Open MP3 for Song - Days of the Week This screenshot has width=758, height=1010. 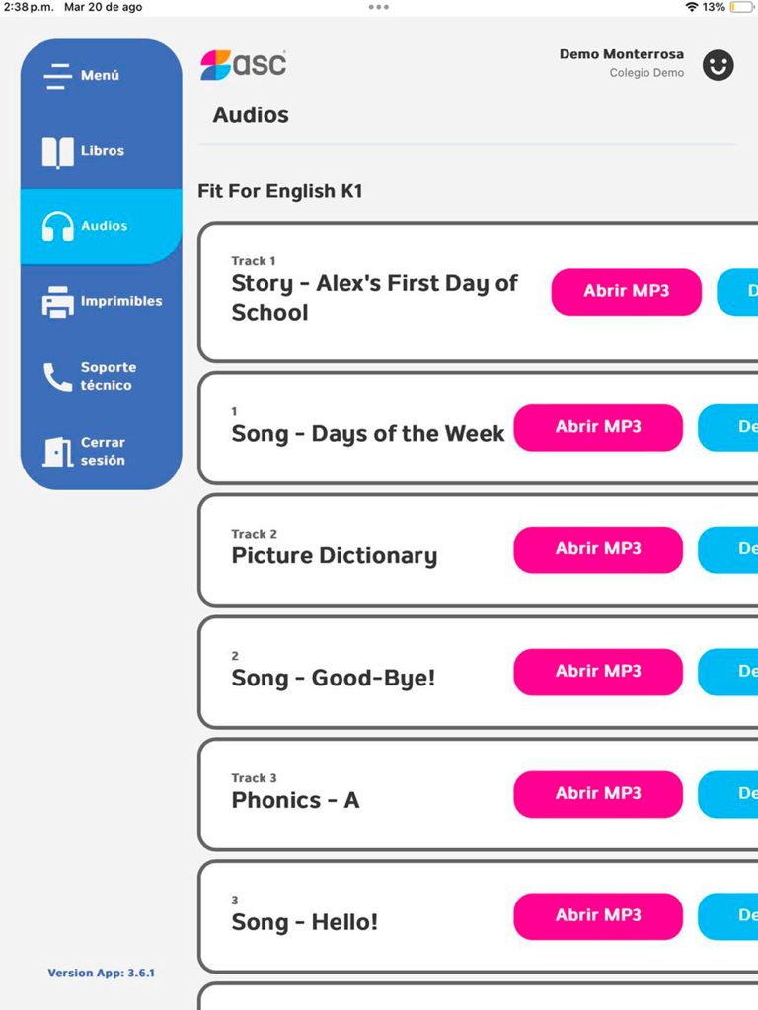pos(598,427)
